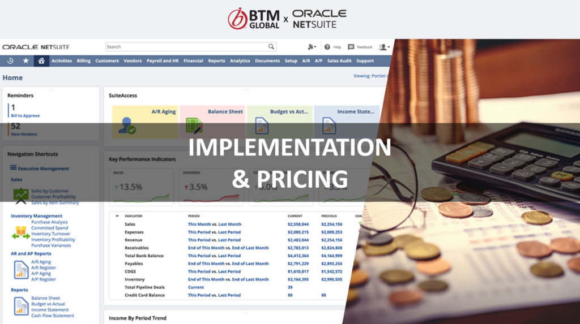Open the Activities menu
The width and height of the screenshot is (580, 324).
61,61
